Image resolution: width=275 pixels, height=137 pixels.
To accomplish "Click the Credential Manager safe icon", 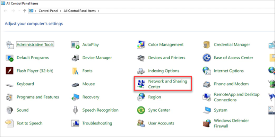I will pos(207,45).
